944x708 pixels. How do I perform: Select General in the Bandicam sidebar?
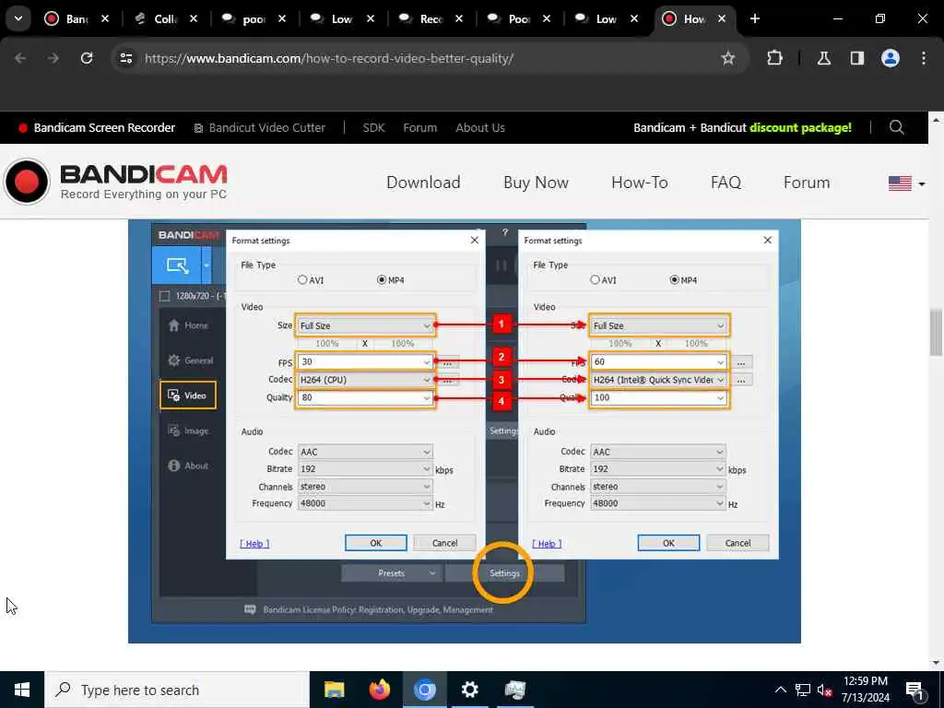tap(190, 360)
